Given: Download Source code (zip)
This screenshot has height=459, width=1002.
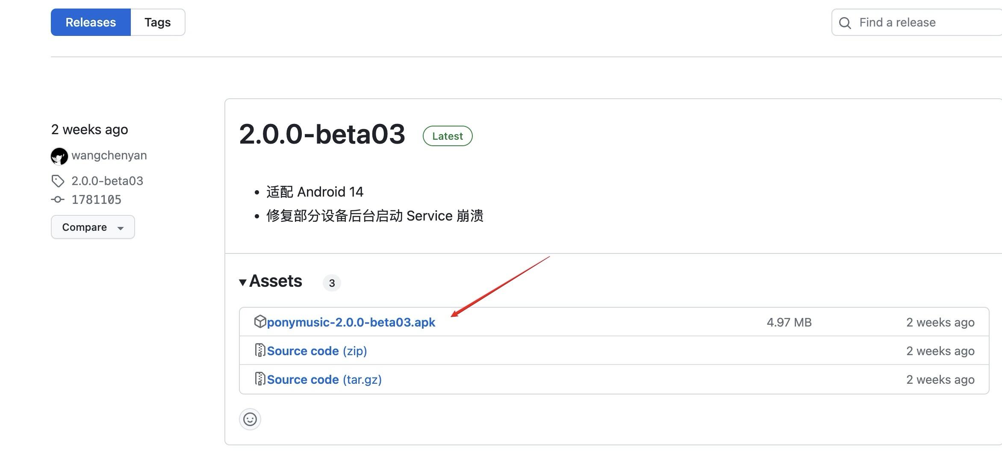Looking at the screenshot, I should pyautogui.click(x=317, y=351).
